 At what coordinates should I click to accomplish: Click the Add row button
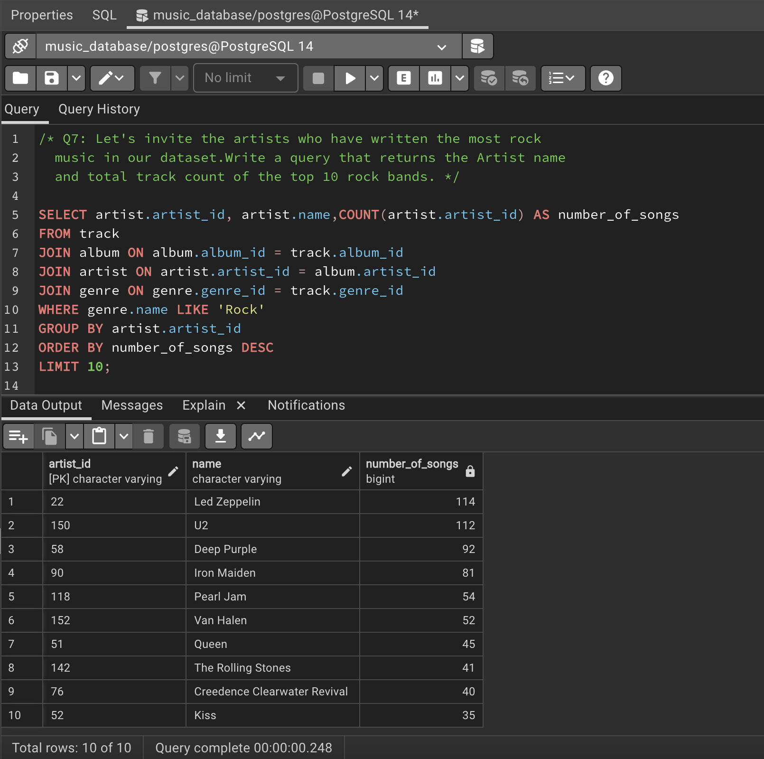(x=19, y=436)
